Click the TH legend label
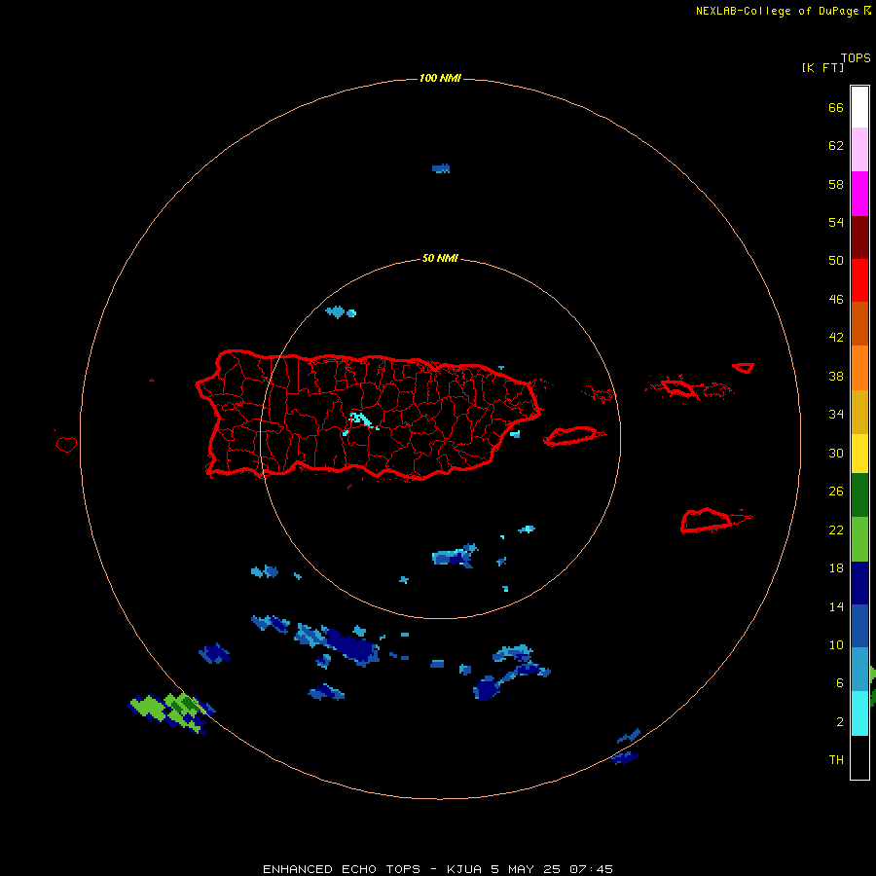Viewport: 876px width, 876px height. 836,760
